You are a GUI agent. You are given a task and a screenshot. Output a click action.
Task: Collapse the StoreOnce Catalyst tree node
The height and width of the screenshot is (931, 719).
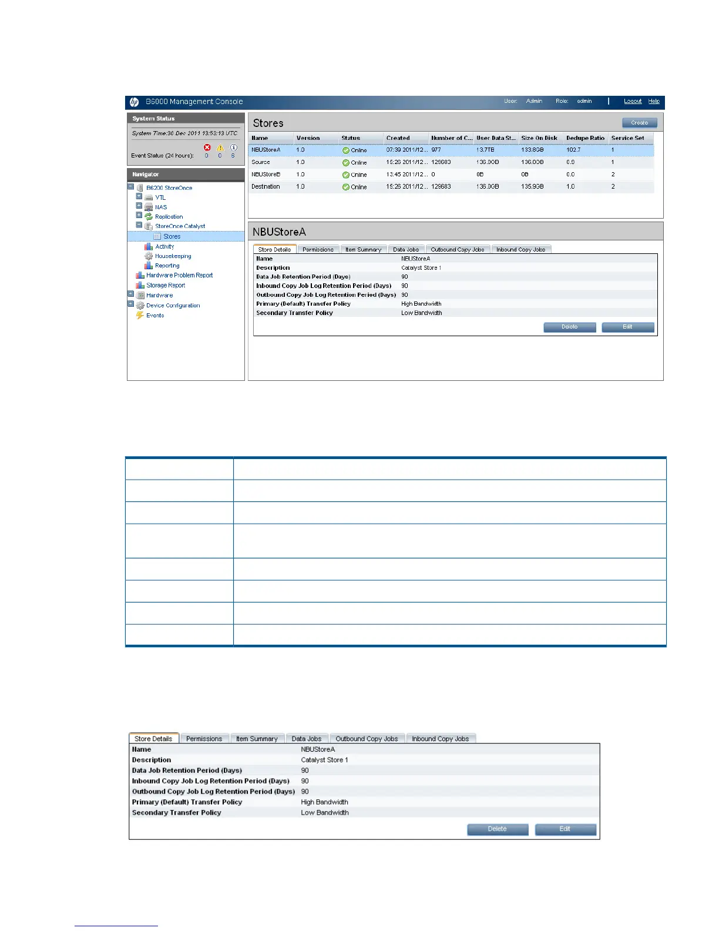point(139,225)
